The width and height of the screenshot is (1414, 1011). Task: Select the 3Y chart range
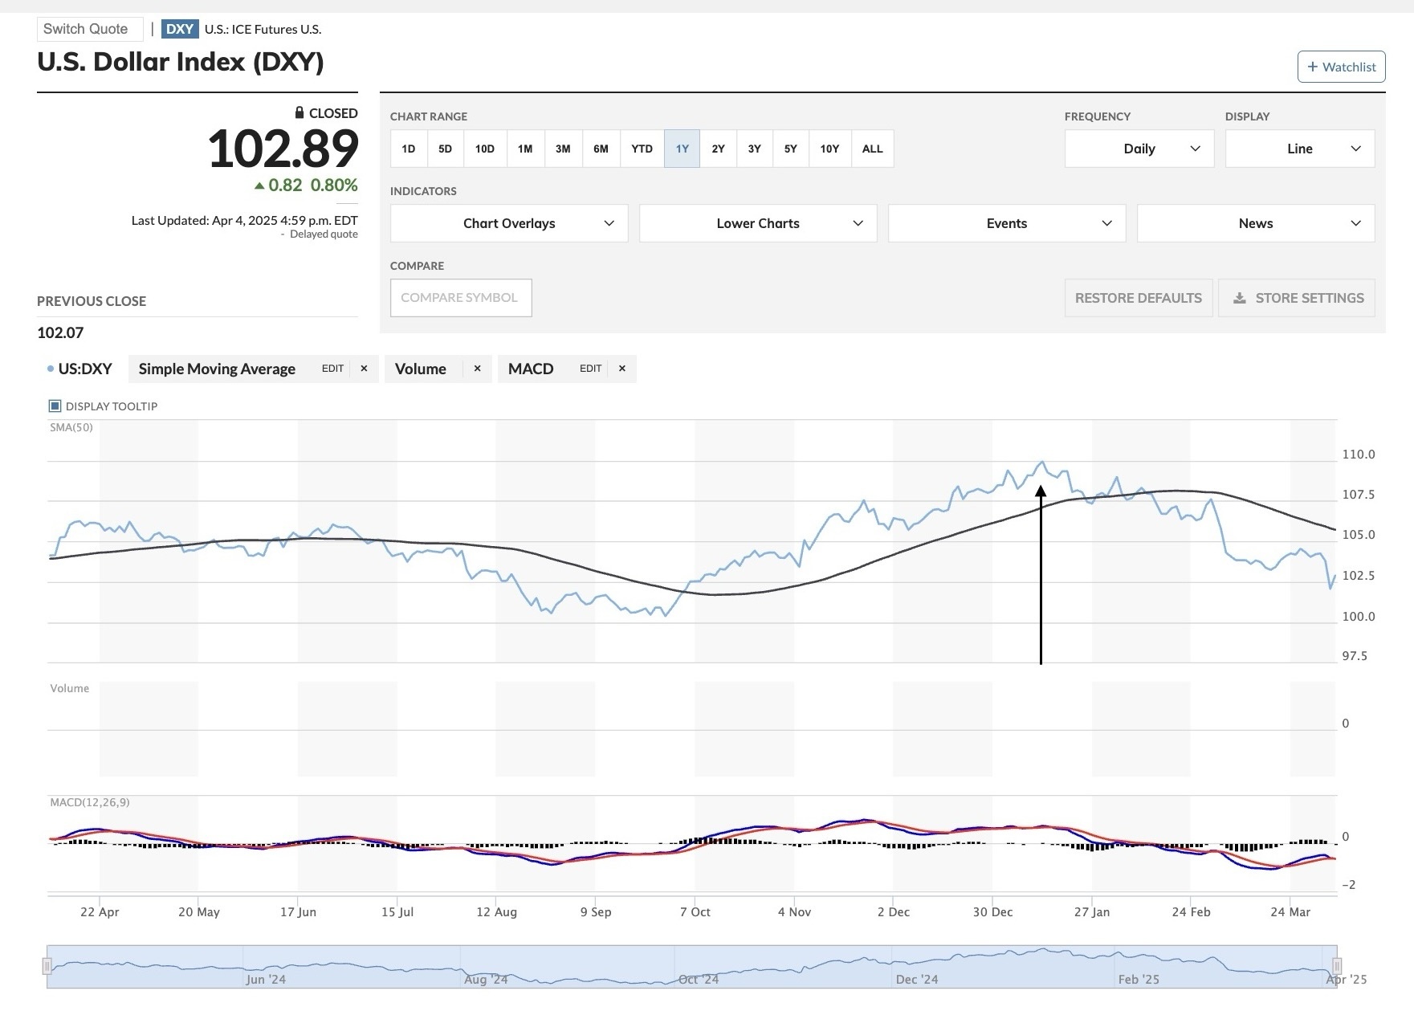pos(755,149)
